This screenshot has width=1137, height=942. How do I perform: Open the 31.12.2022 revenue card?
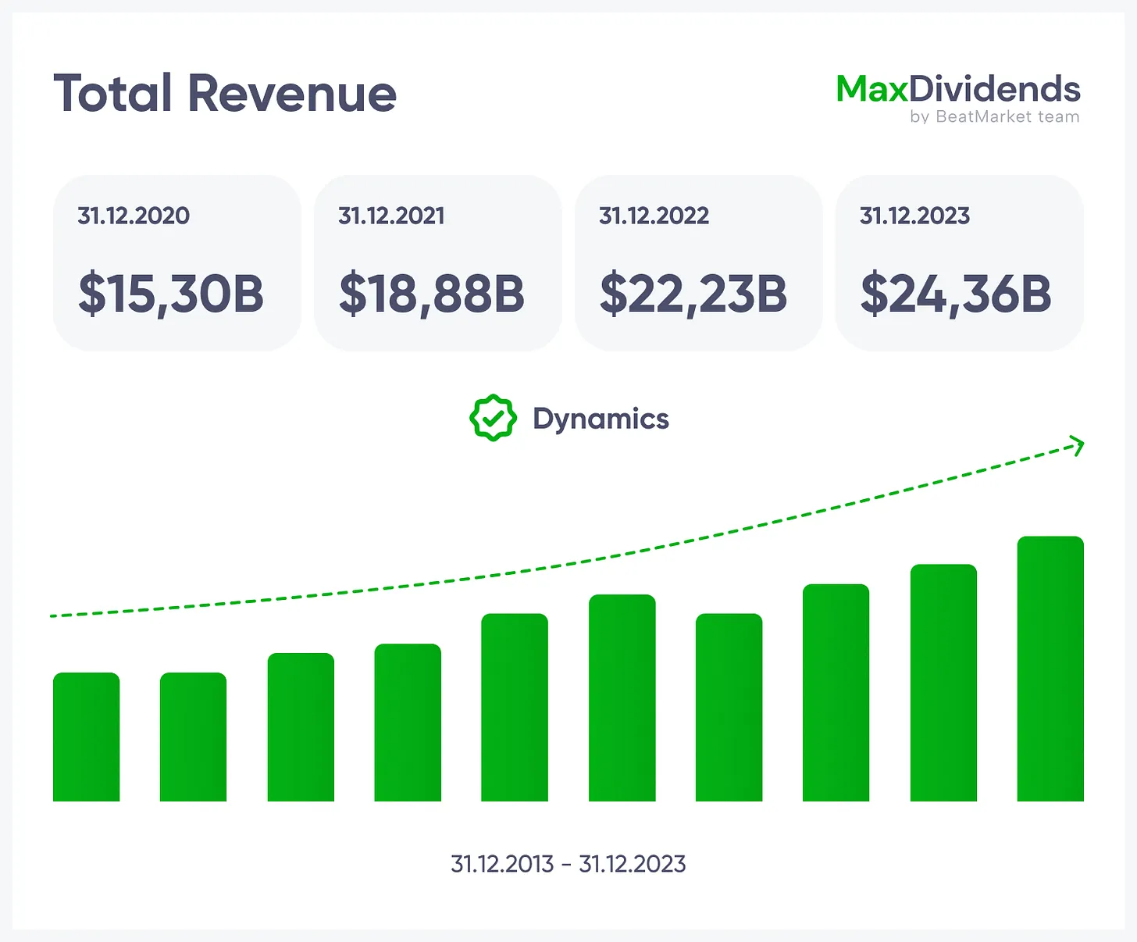click(698, 263)
